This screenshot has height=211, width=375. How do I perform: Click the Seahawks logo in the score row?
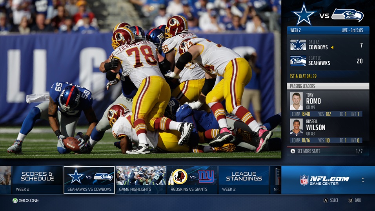[x=298, y=61]
